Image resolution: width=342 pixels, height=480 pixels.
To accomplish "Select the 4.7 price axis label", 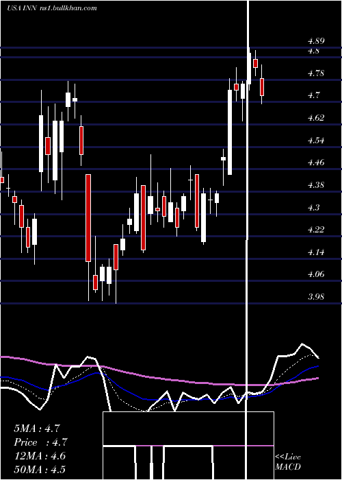I will pyautogui.click(x=313, y=95).
